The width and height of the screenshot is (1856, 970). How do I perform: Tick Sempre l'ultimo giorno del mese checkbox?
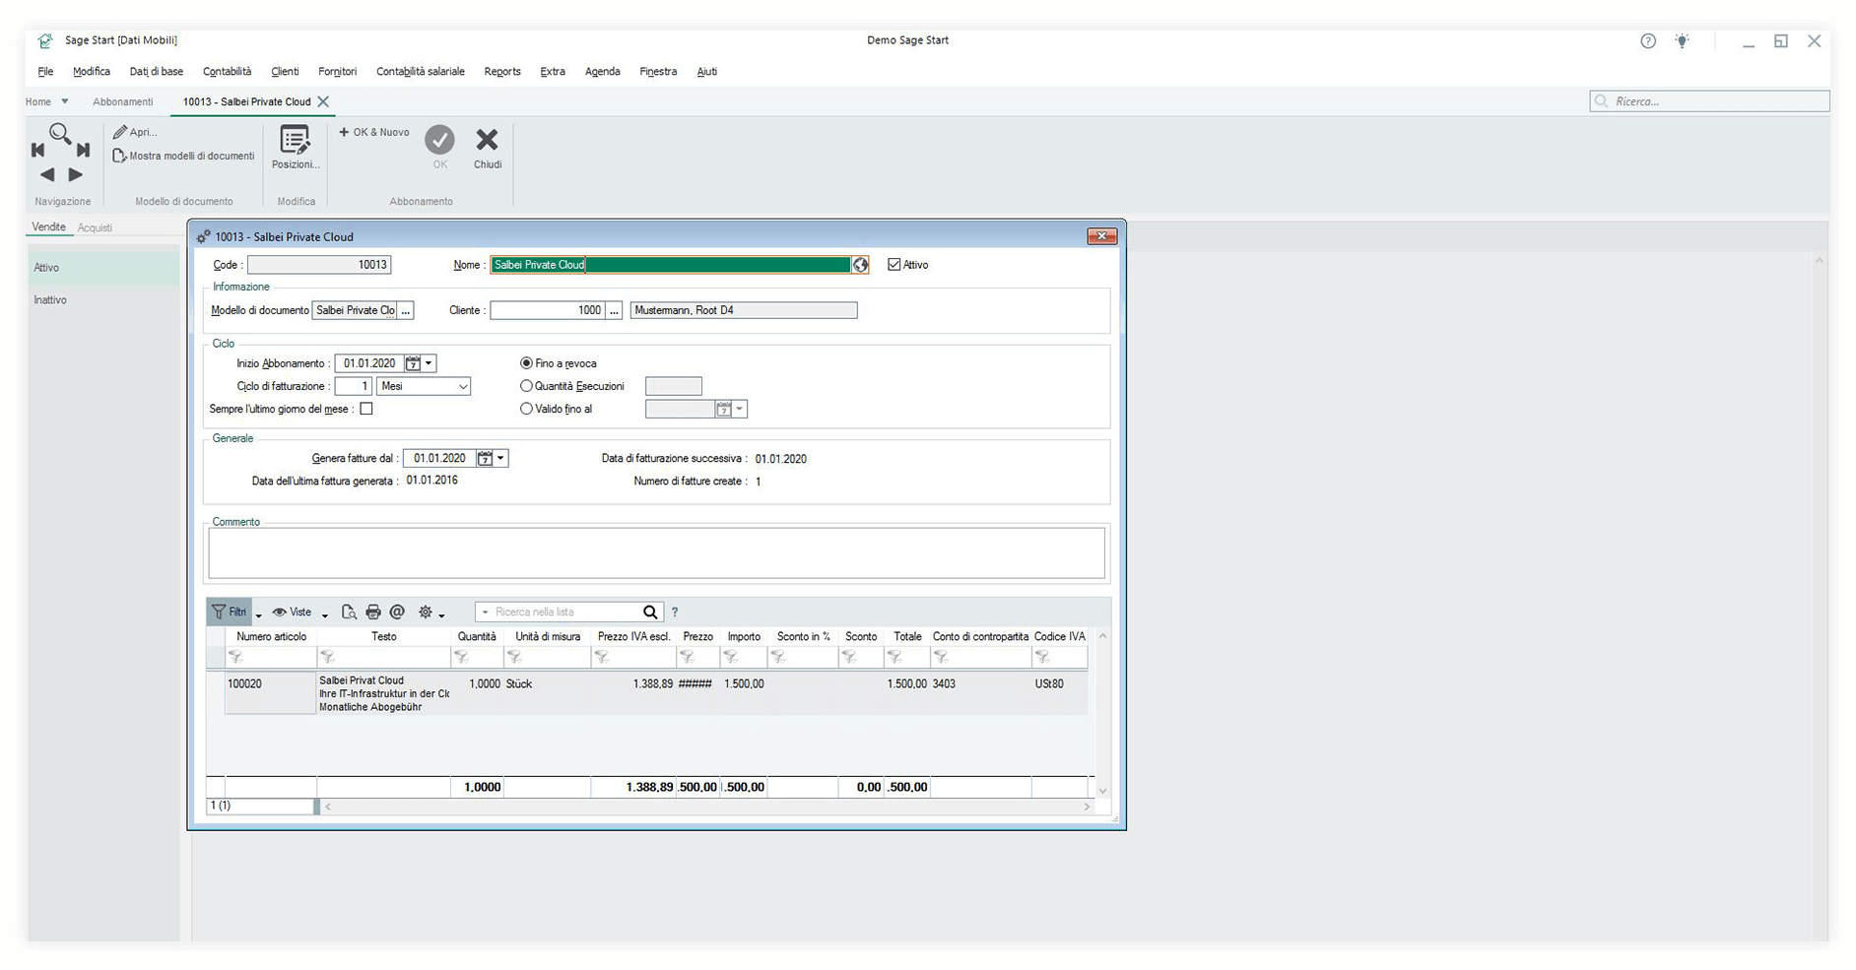coord(366,409)
